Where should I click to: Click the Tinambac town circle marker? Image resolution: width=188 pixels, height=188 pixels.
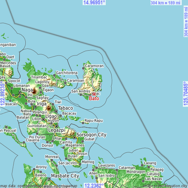point(29,80)
